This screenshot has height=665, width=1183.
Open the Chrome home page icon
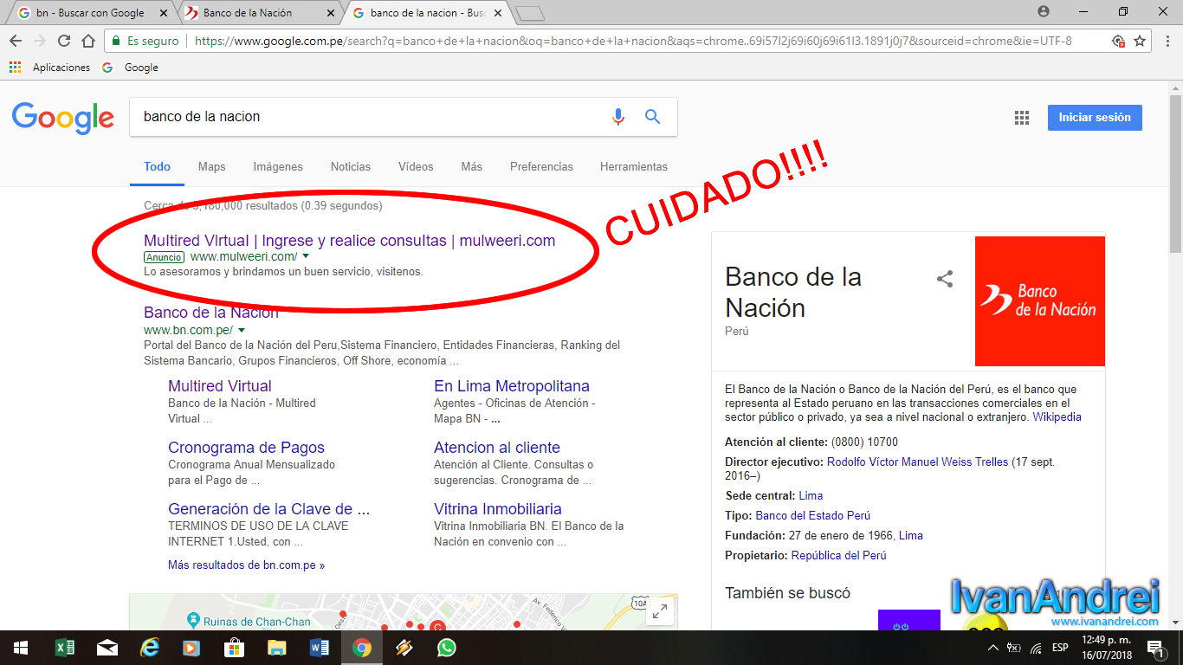pyautogui.click(x=88, y=41)
